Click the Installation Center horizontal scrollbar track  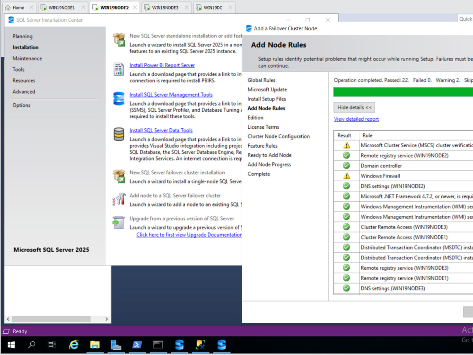(57, 319)
